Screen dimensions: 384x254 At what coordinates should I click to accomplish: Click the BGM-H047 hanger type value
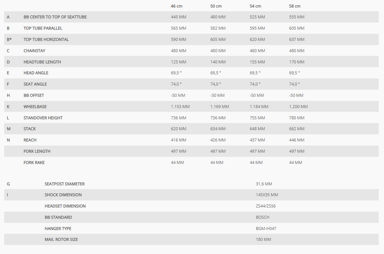pos(266,228)
